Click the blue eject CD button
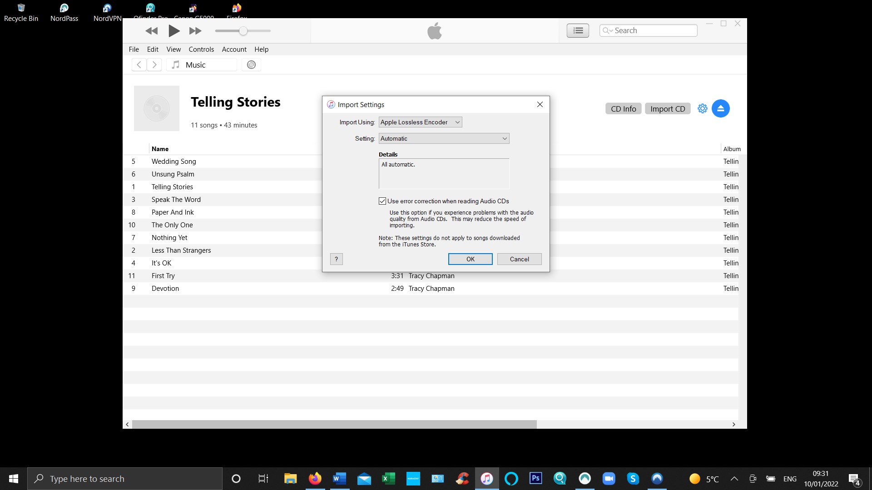Viewport: 872px width, 490px height. pyautogui.click(x=720, y=108)
